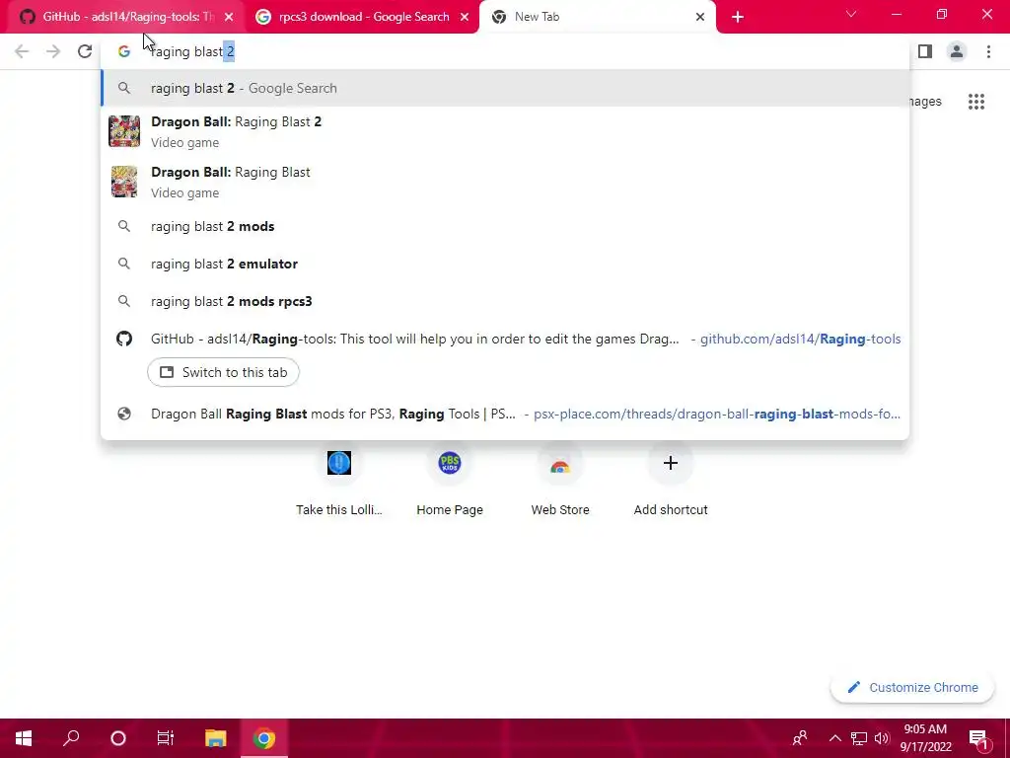Screen dimensions: 1010x758
Task: Click the globe icon beside psx-place suggestion
Action: point(124,414)
